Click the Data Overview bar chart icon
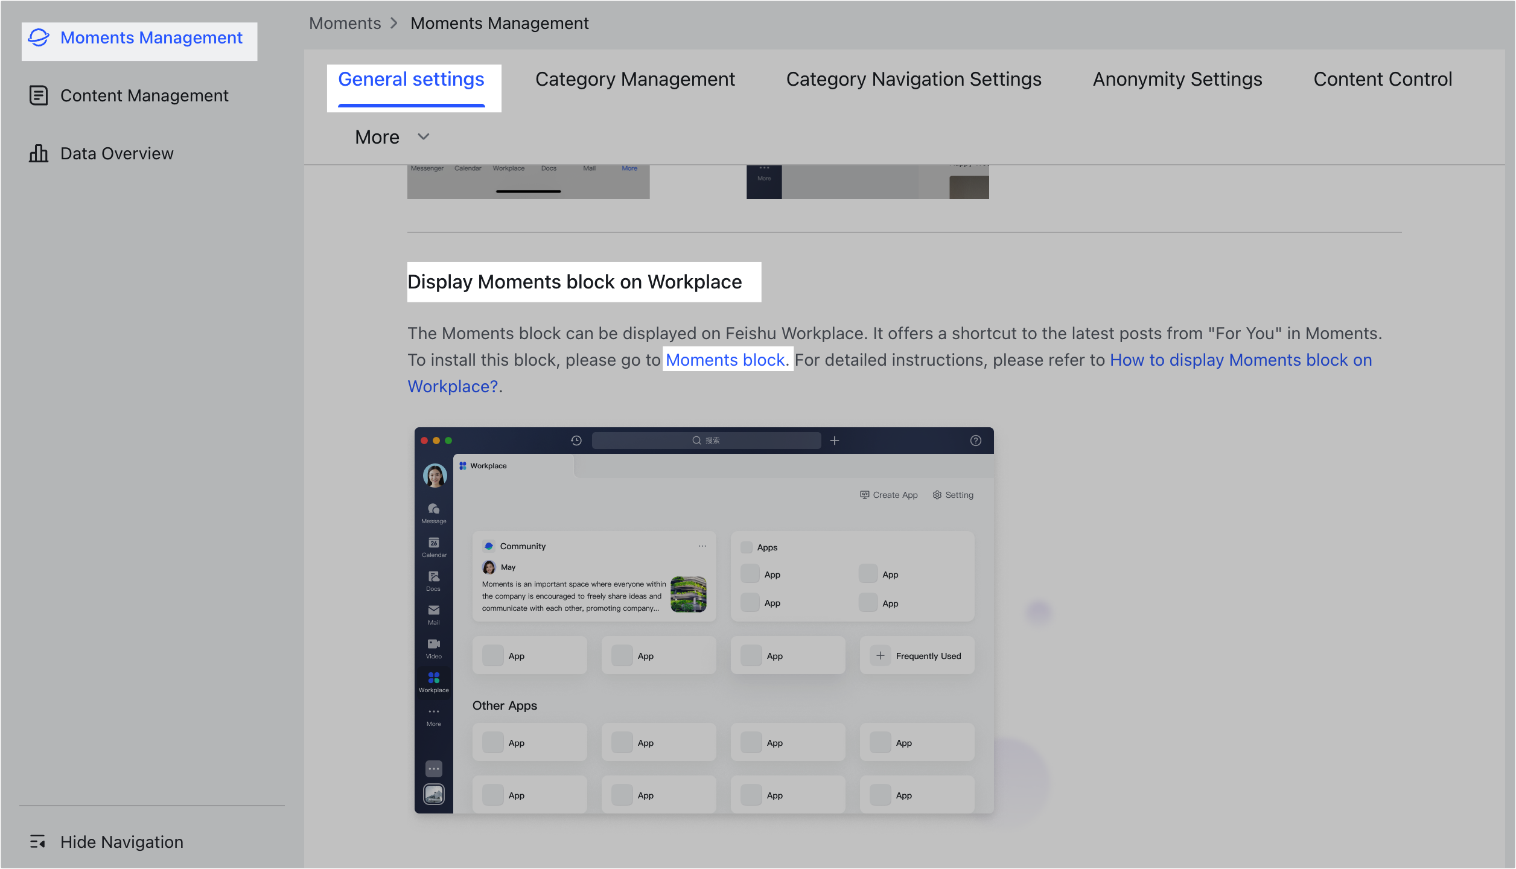This screenshot has width=1516, height=869. 39,153
